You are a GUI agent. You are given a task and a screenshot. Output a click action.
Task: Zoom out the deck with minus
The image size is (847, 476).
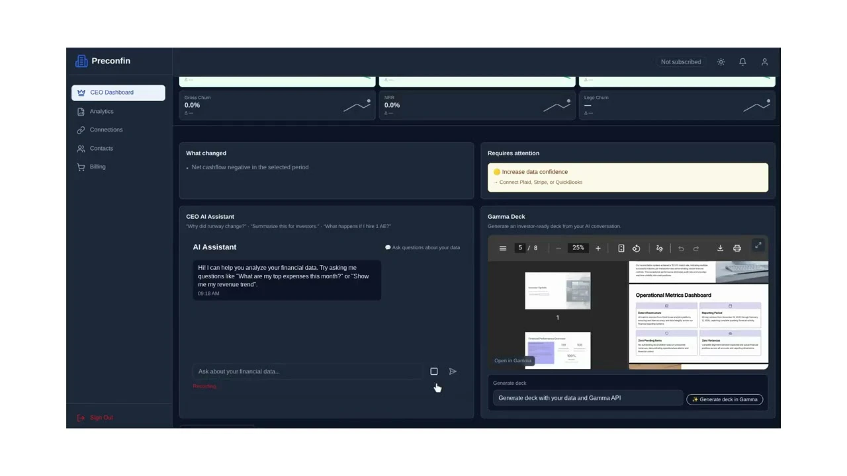[558, 248]
